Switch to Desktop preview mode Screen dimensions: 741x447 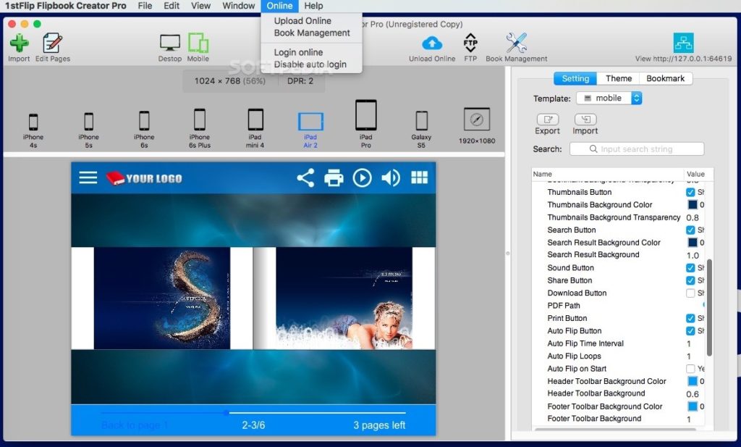[x=169, y=43]
